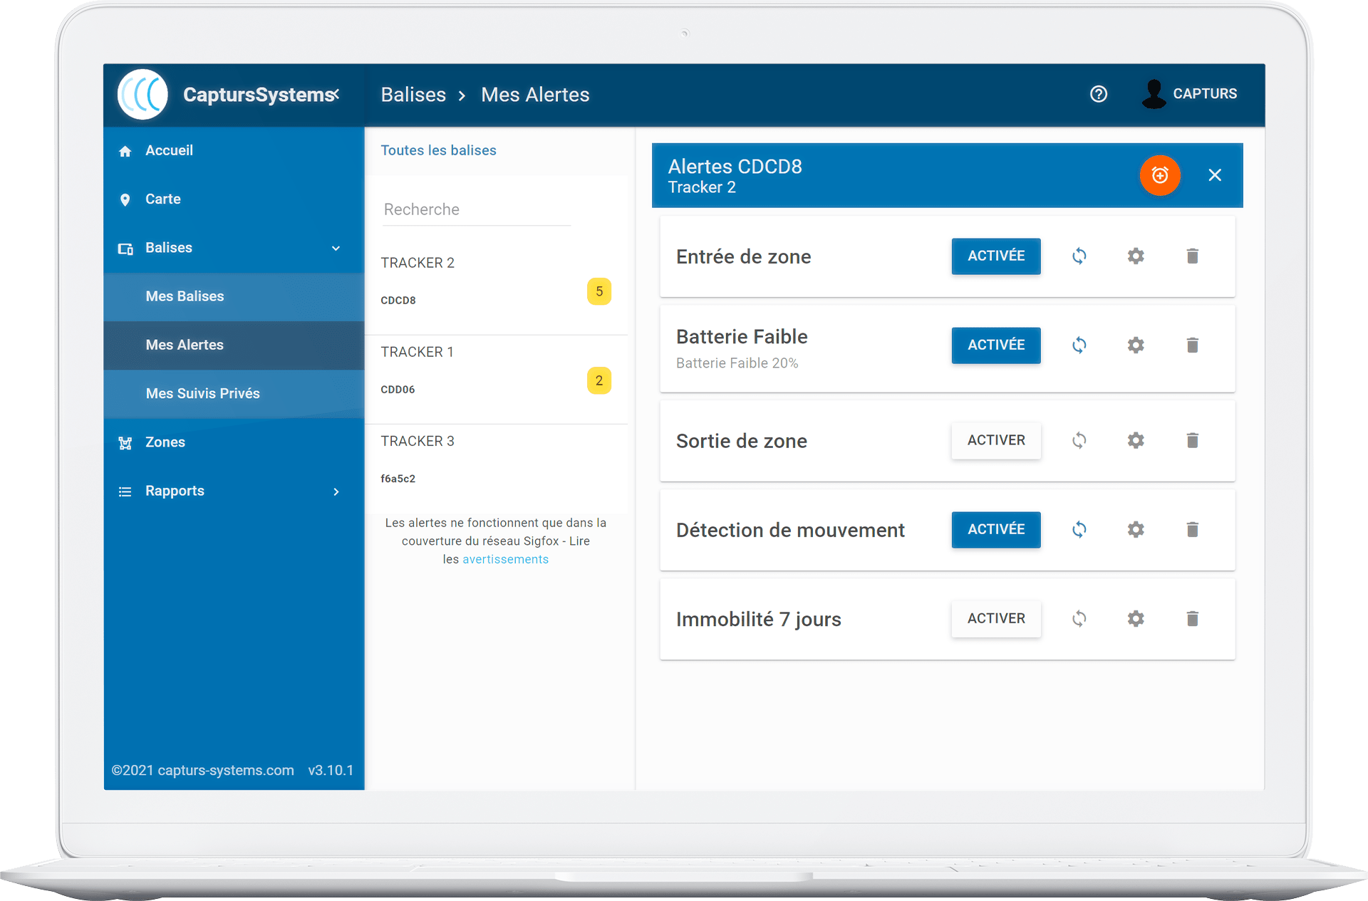The image size is (1368, 901).
Task: Toggle off Détection de mouvement ACTIVÉE button
Action: point(996,530)
